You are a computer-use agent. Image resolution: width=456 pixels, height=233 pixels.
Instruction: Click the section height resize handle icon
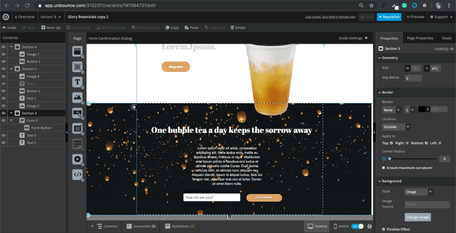pyautogui.click(x=230, y=217)
